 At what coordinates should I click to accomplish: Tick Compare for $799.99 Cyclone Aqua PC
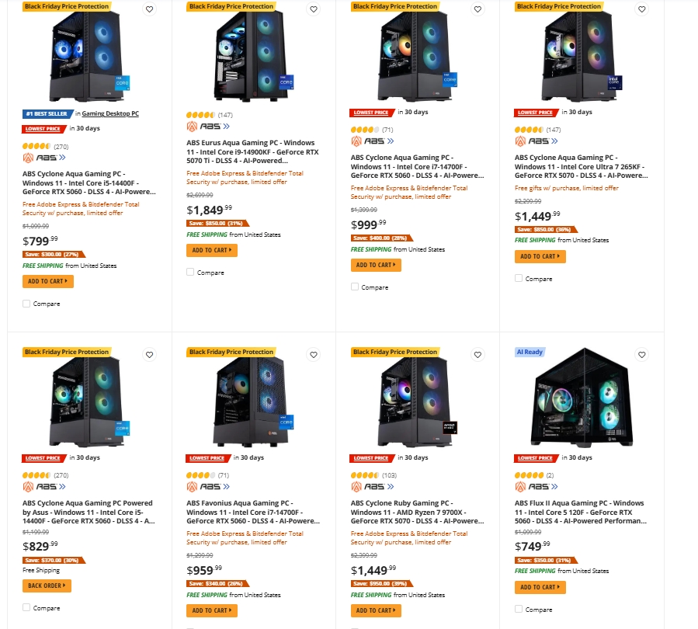(27, 304)
